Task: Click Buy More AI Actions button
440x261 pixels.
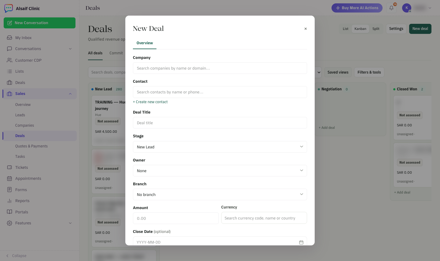Action: [357, 8]
